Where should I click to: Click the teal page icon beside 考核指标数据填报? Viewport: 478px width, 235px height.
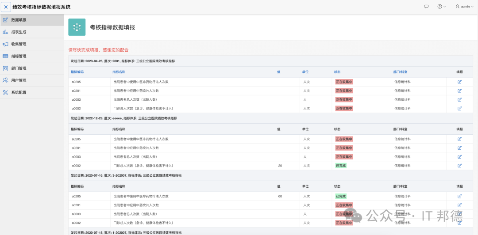point(77,27)
